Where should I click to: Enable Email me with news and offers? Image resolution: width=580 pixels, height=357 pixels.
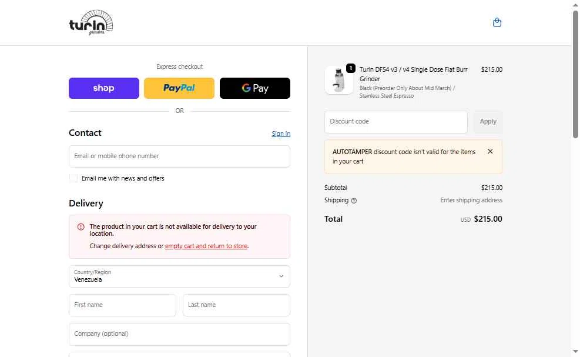[73, 179]
